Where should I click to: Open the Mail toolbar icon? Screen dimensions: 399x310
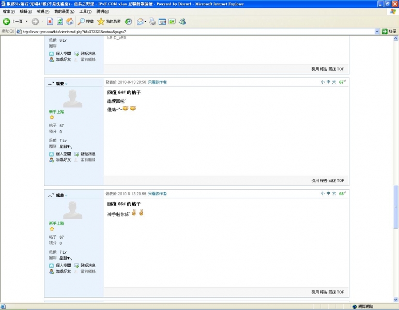click(141, 21)
